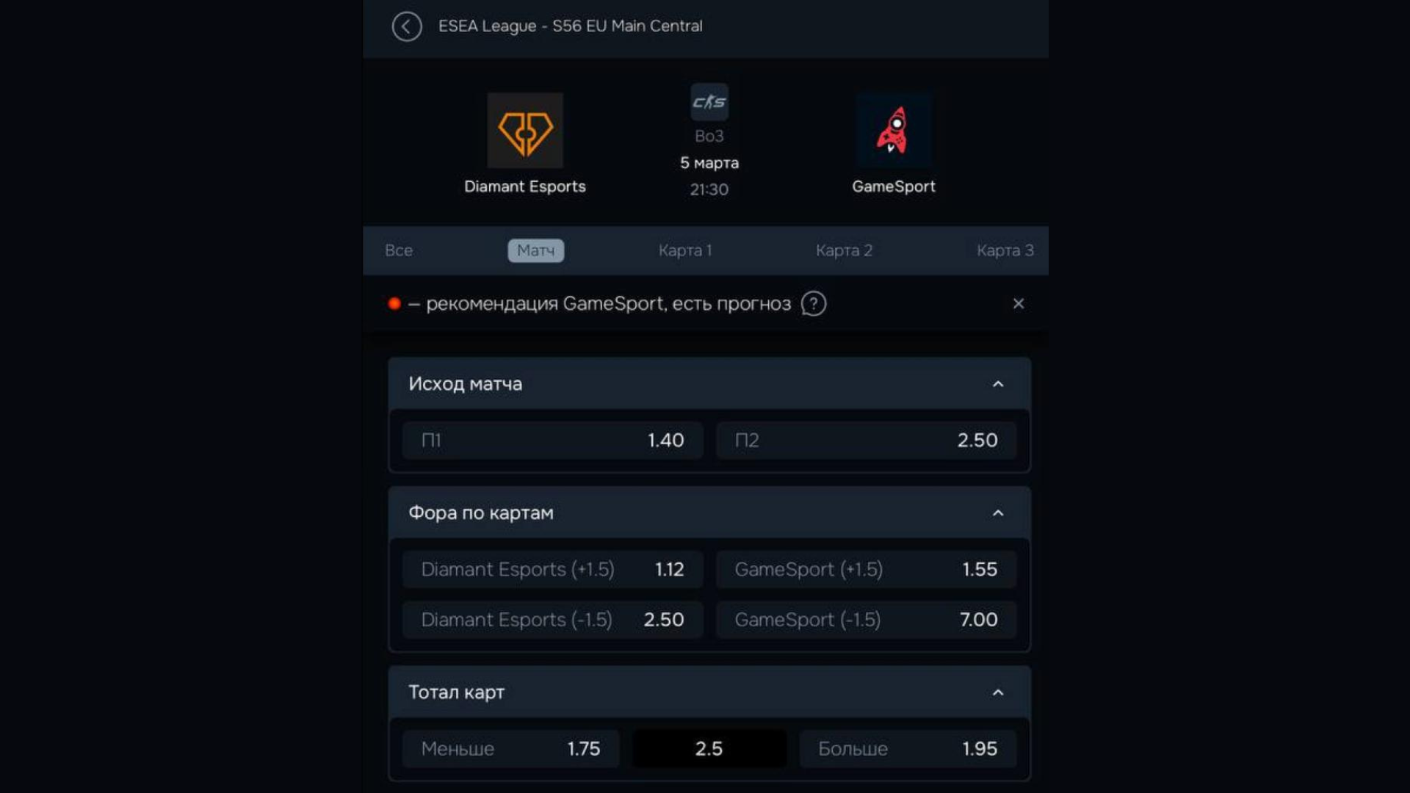Collapse the Исход матча section
Screen dimensions: 1410x793
tap(997, 384)
